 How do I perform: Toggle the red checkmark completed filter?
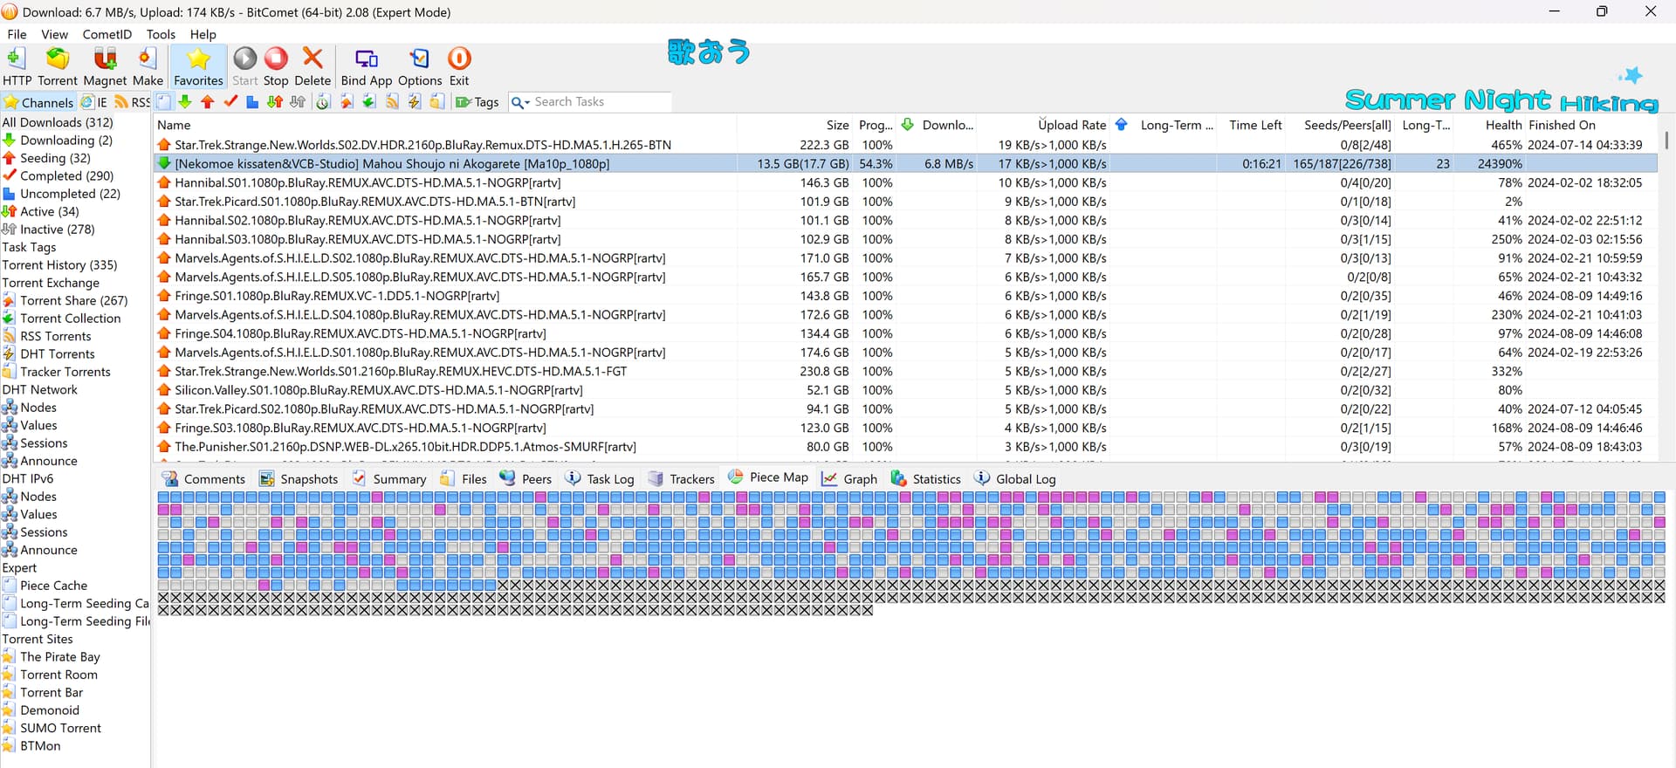coord(230,102)
